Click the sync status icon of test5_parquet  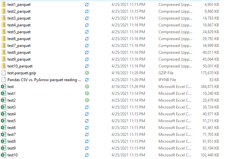click(87, 32)
